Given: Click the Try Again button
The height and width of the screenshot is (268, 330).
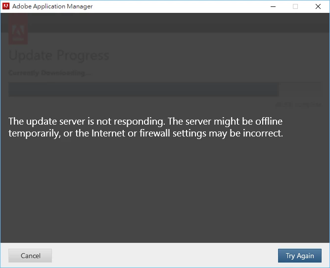Looking at the screenshot, I should [299, 256].
